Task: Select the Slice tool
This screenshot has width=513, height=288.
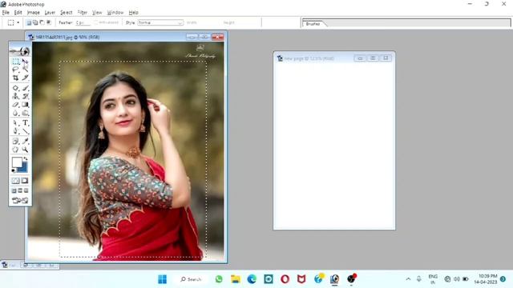Action: [x=25, y=78]
